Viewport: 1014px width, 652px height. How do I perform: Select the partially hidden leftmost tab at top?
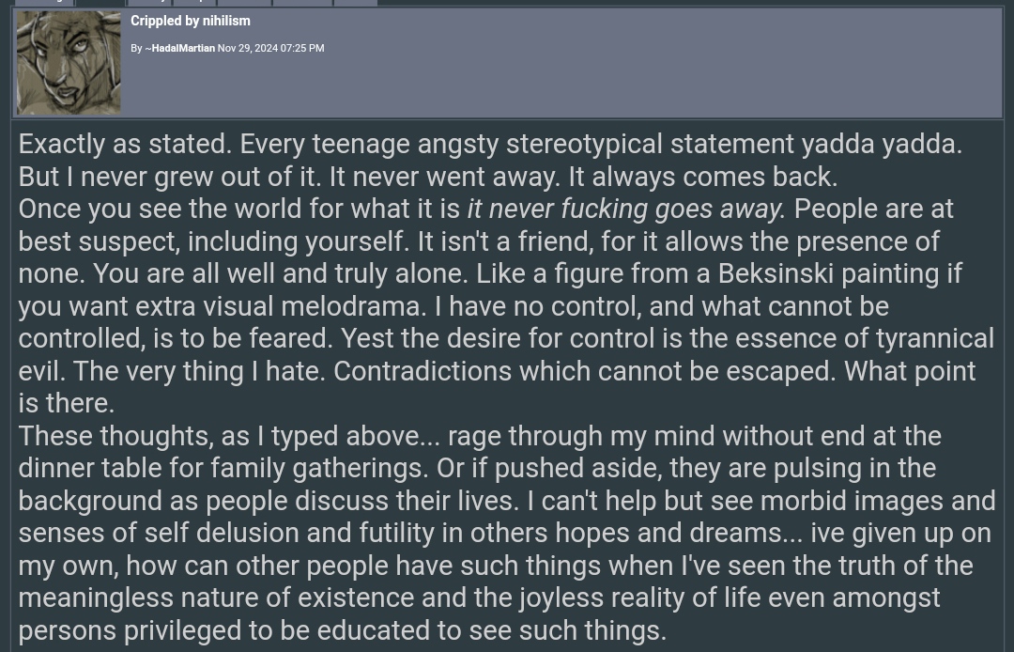pos(44,3)
